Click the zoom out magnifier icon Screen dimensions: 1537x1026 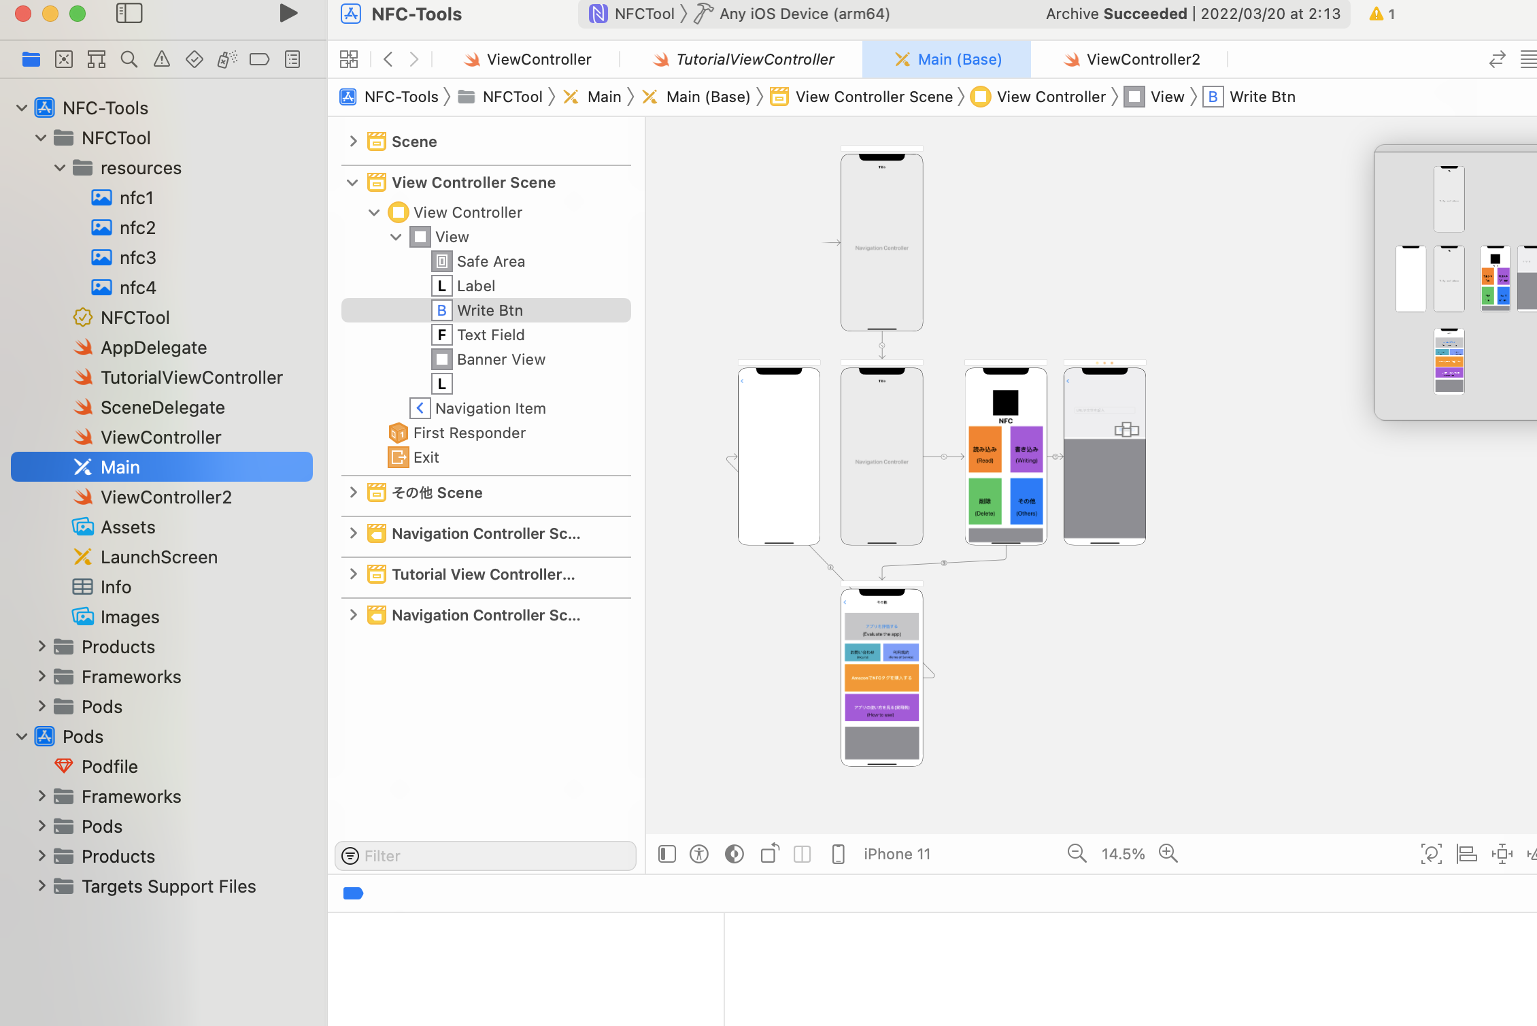click(x=1077, y=853)
